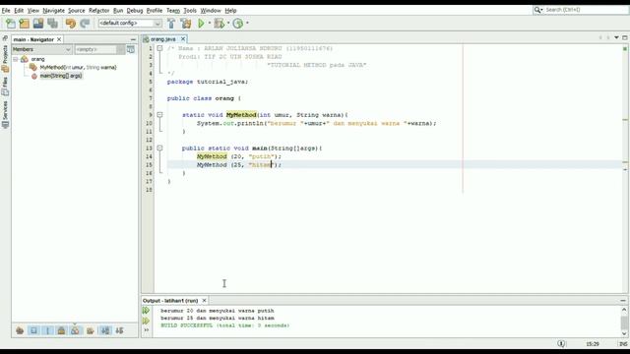This screenshot has height=354, width=630.
Task: Click the Debug Project icon
Action: tap(220, 24)
